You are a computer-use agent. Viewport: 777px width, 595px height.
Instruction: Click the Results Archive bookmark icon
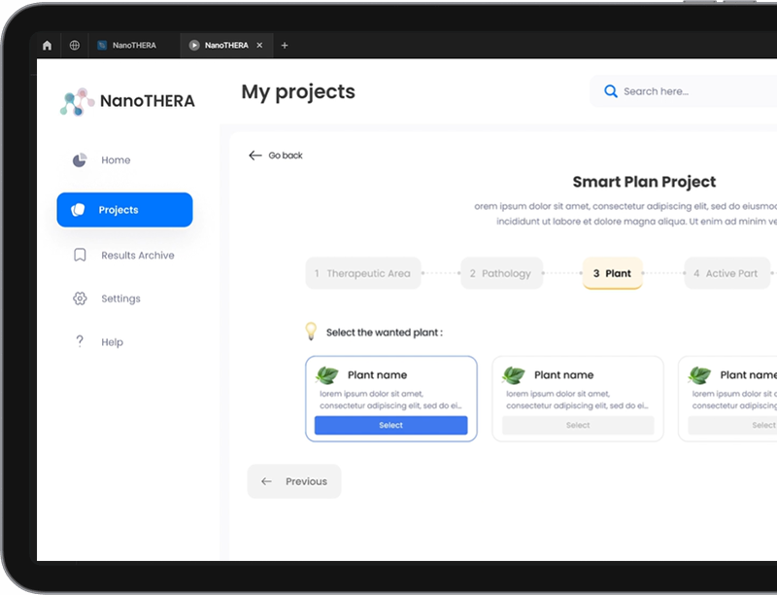pyautogui.click(x=80, y=256)
